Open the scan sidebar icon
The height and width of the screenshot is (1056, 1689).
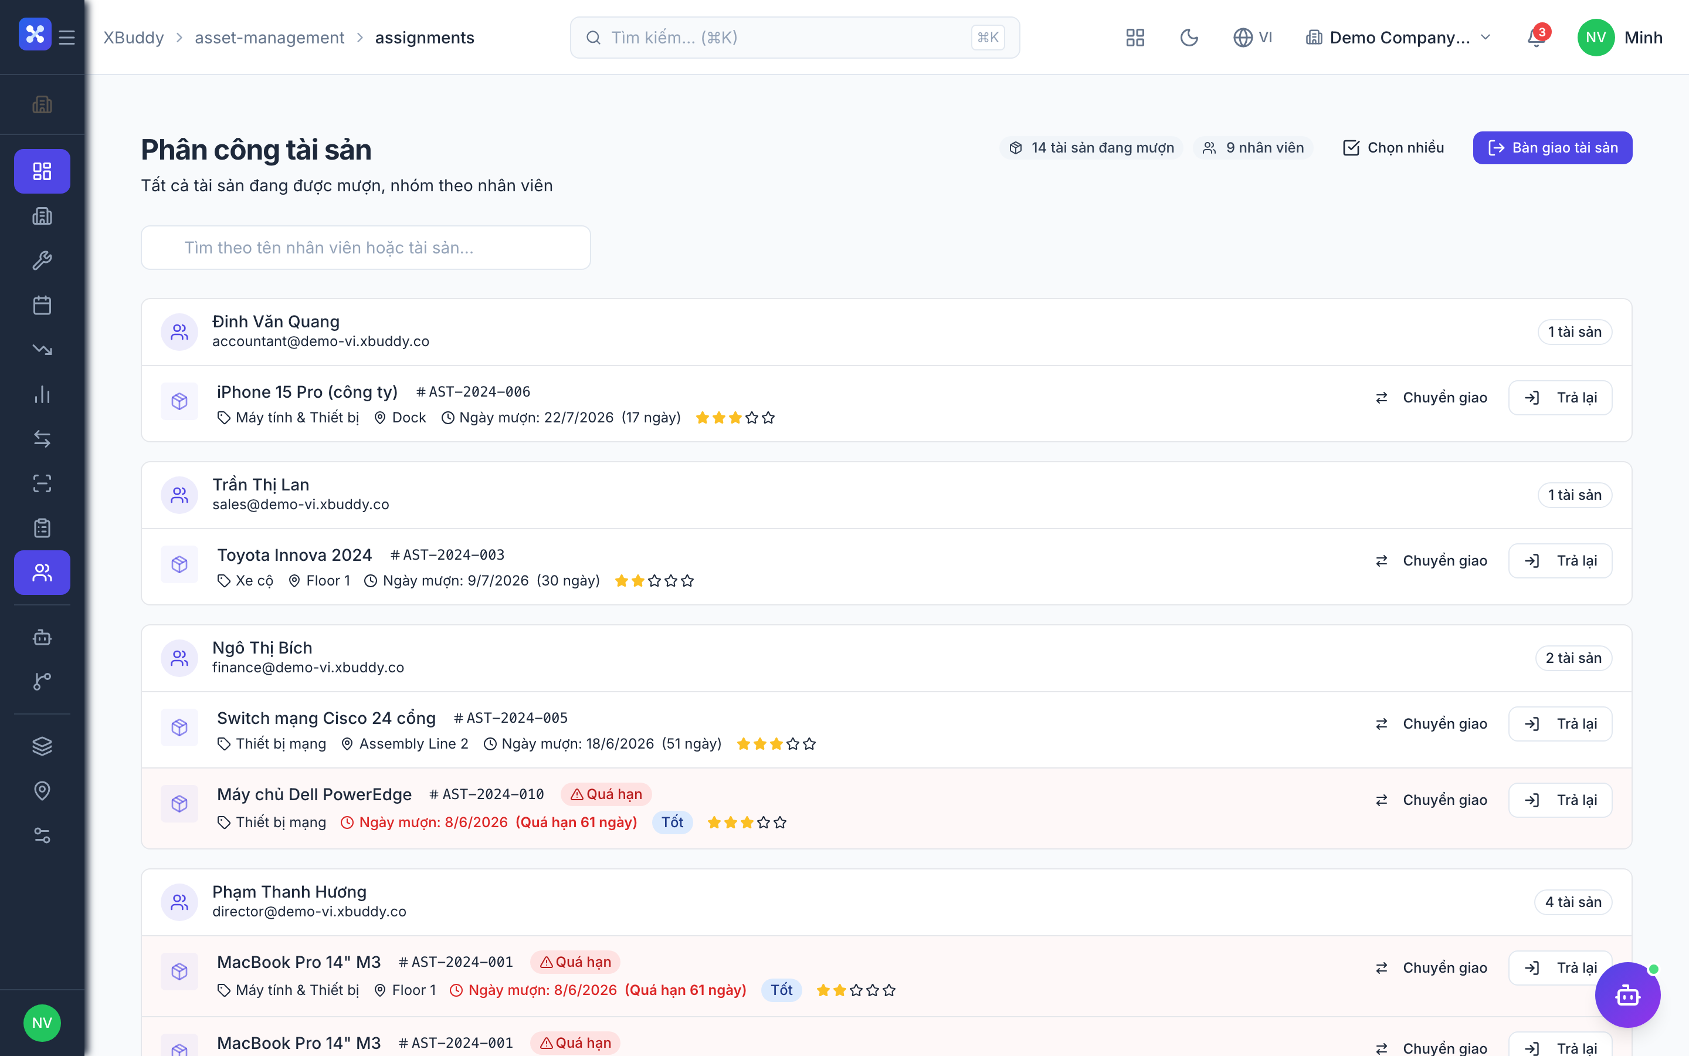coord(43,484)
